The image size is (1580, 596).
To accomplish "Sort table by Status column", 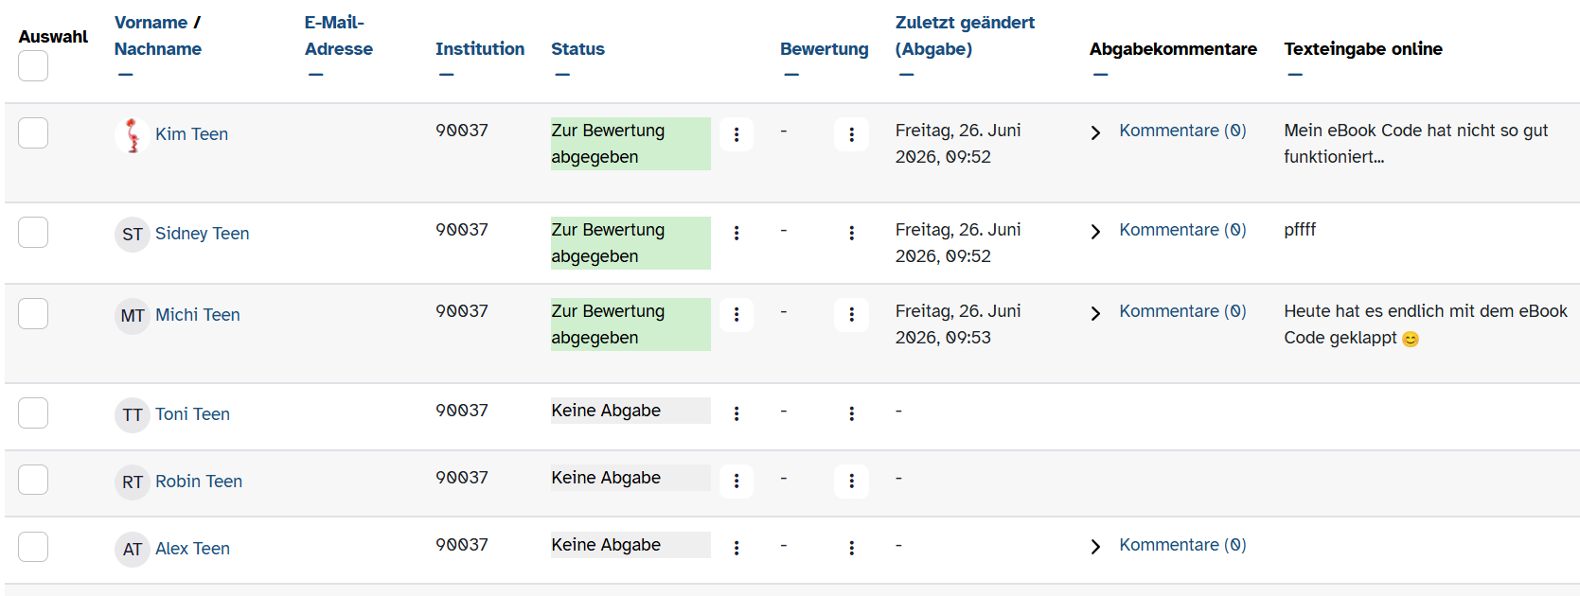I will [577, 49].
